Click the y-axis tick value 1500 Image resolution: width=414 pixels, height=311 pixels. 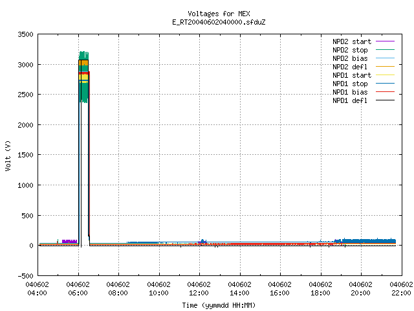pyautogui.click(x=25, y=155)
